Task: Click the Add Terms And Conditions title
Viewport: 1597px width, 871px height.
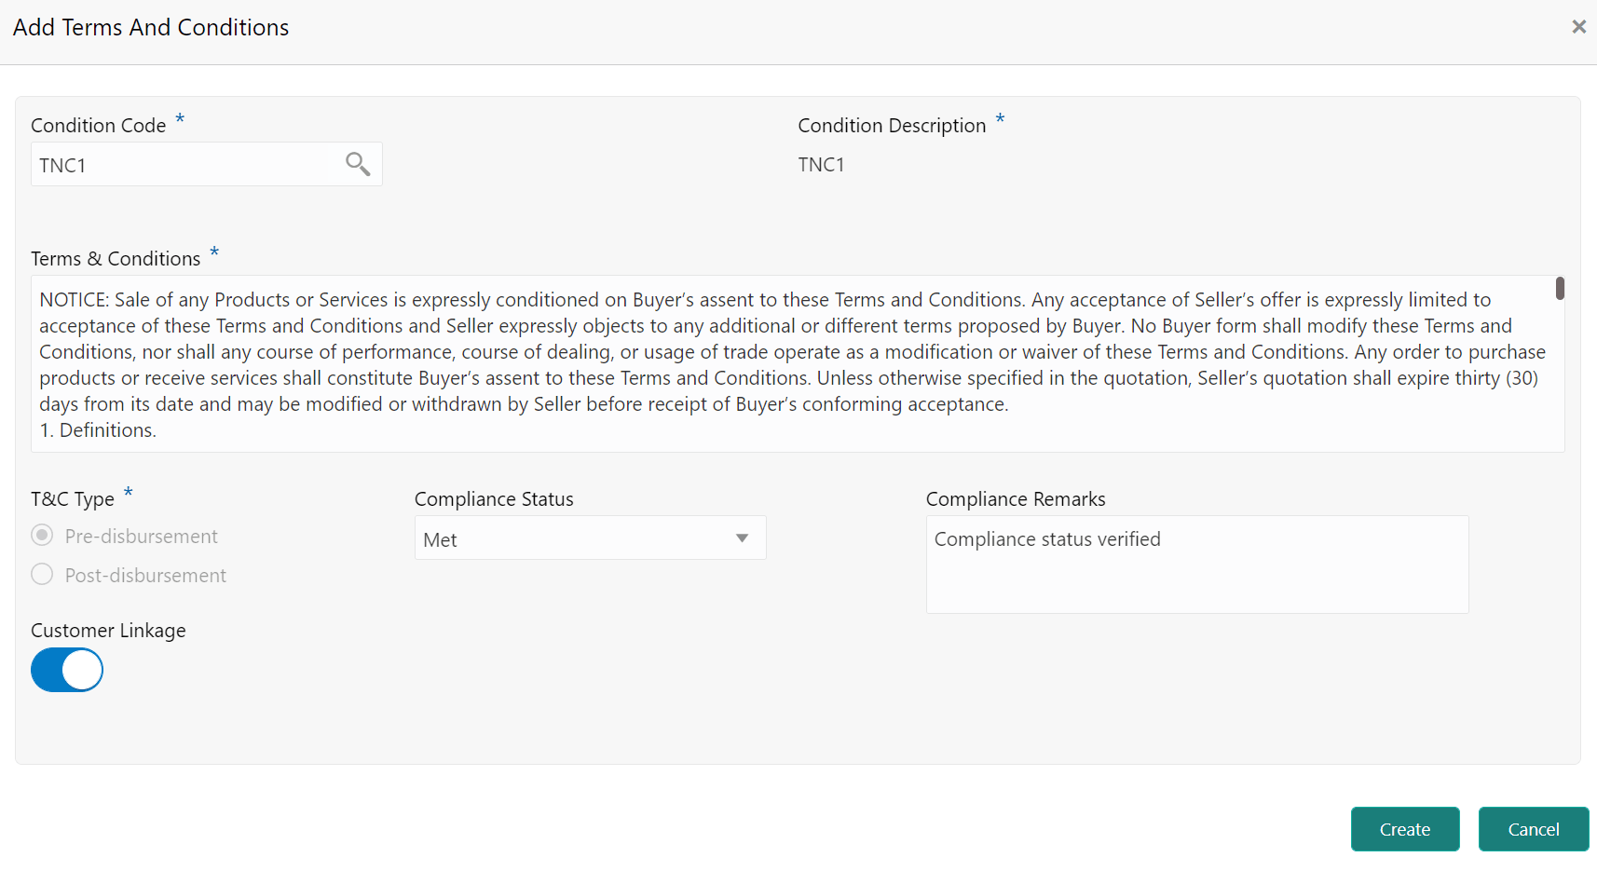Action: point(151,27)
